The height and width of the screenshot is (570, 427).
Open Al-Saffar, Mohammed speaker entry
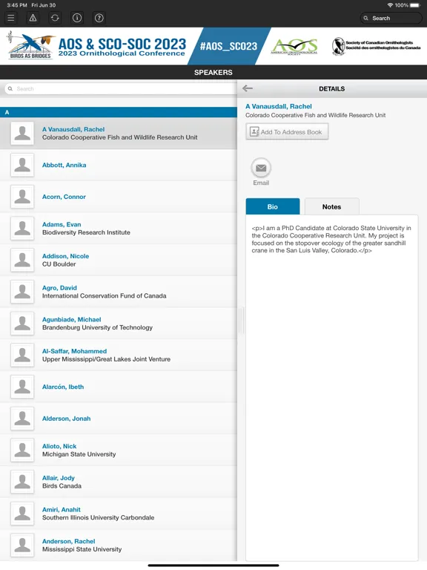(119, 356)
